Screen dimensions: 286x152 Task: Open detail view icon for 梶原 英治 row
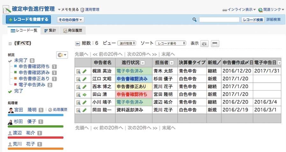[78, 71]
